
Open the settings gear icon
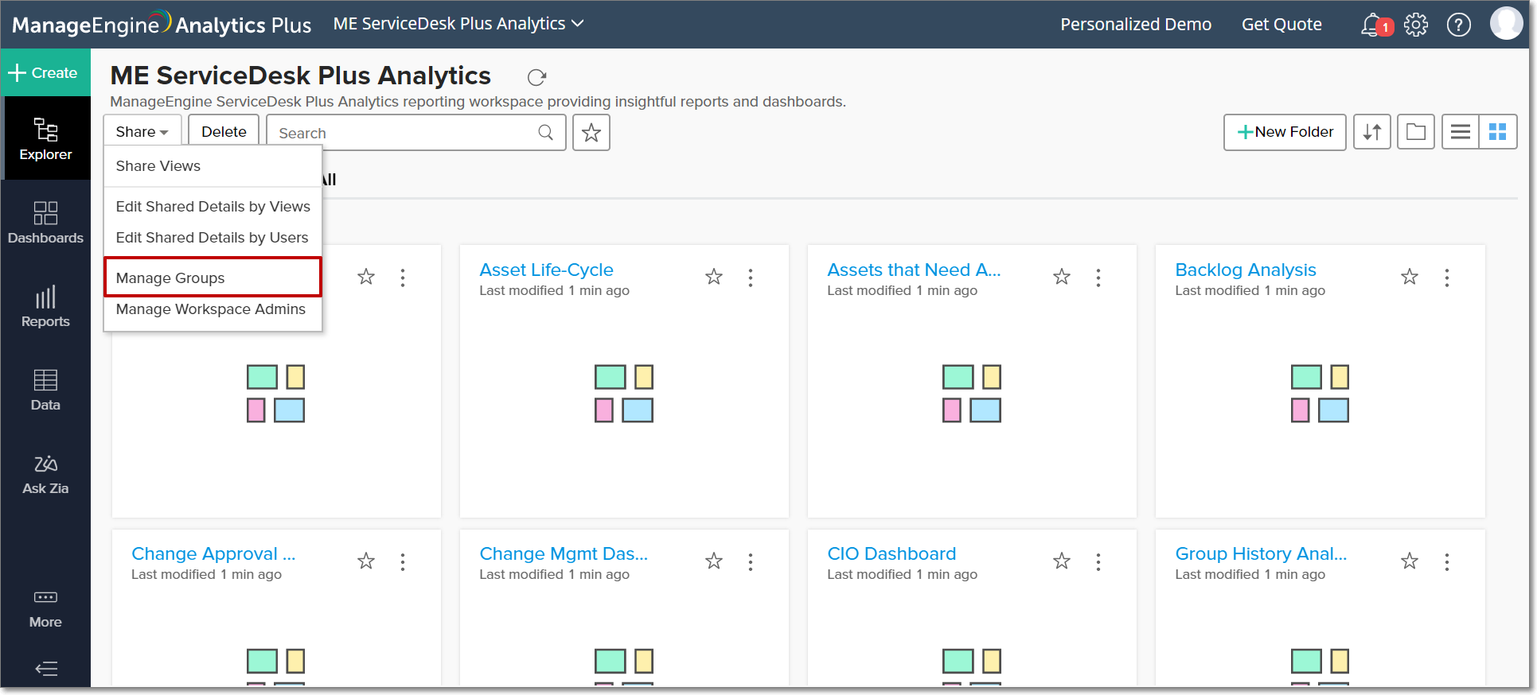pos(1416,25)
